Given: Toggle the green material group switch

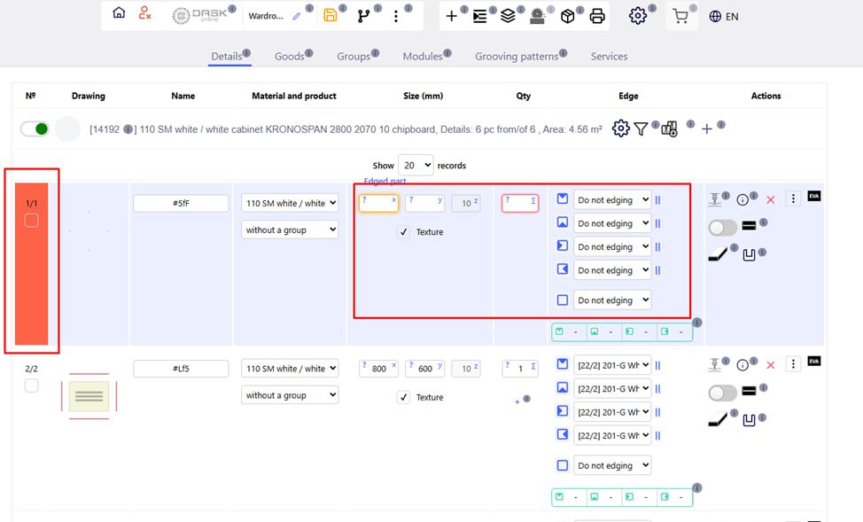Looking at the screenshot, I should (x=35, y=129).
